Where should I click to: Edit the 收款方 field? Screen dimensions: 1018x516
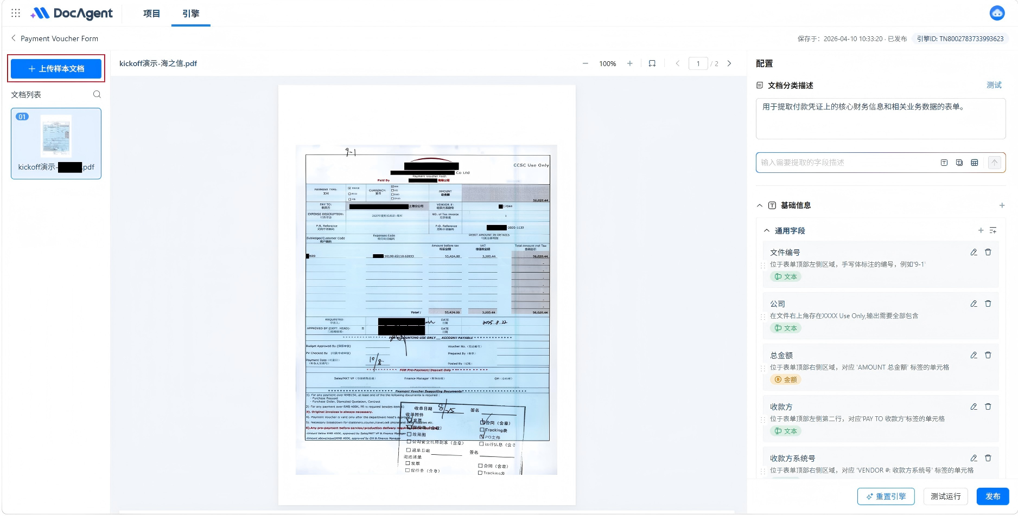[x=974, y=407]
